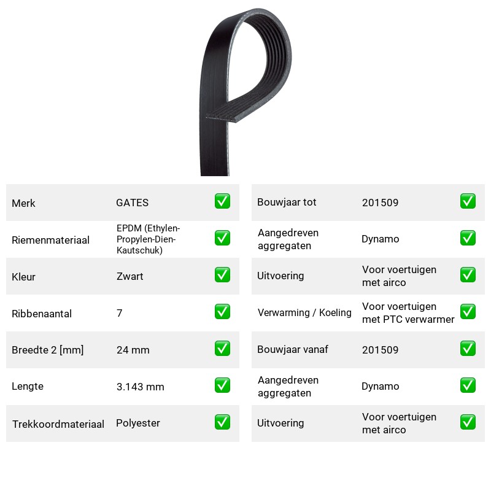Click the checkmark in Bouwjaar tot row
Viewport: 491px width, 491px height.
[x=468, y=201]
